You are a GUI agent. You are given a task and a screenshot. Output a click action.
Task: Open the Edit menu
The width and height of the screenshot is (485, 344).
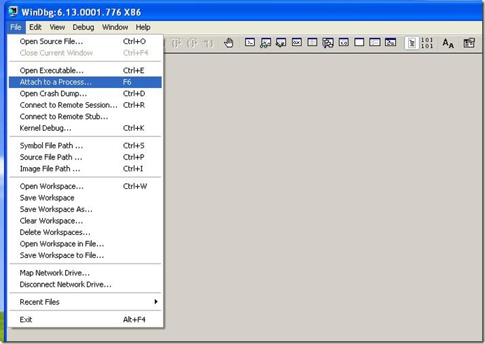tap(35, 27)
